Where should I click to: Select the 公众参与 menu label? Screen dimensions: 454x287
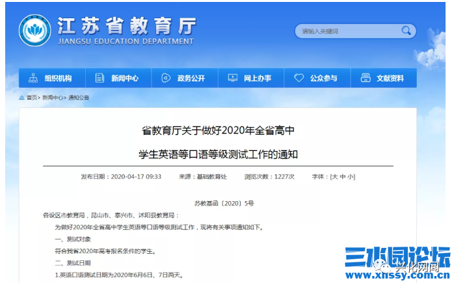[x=324, y=78]
